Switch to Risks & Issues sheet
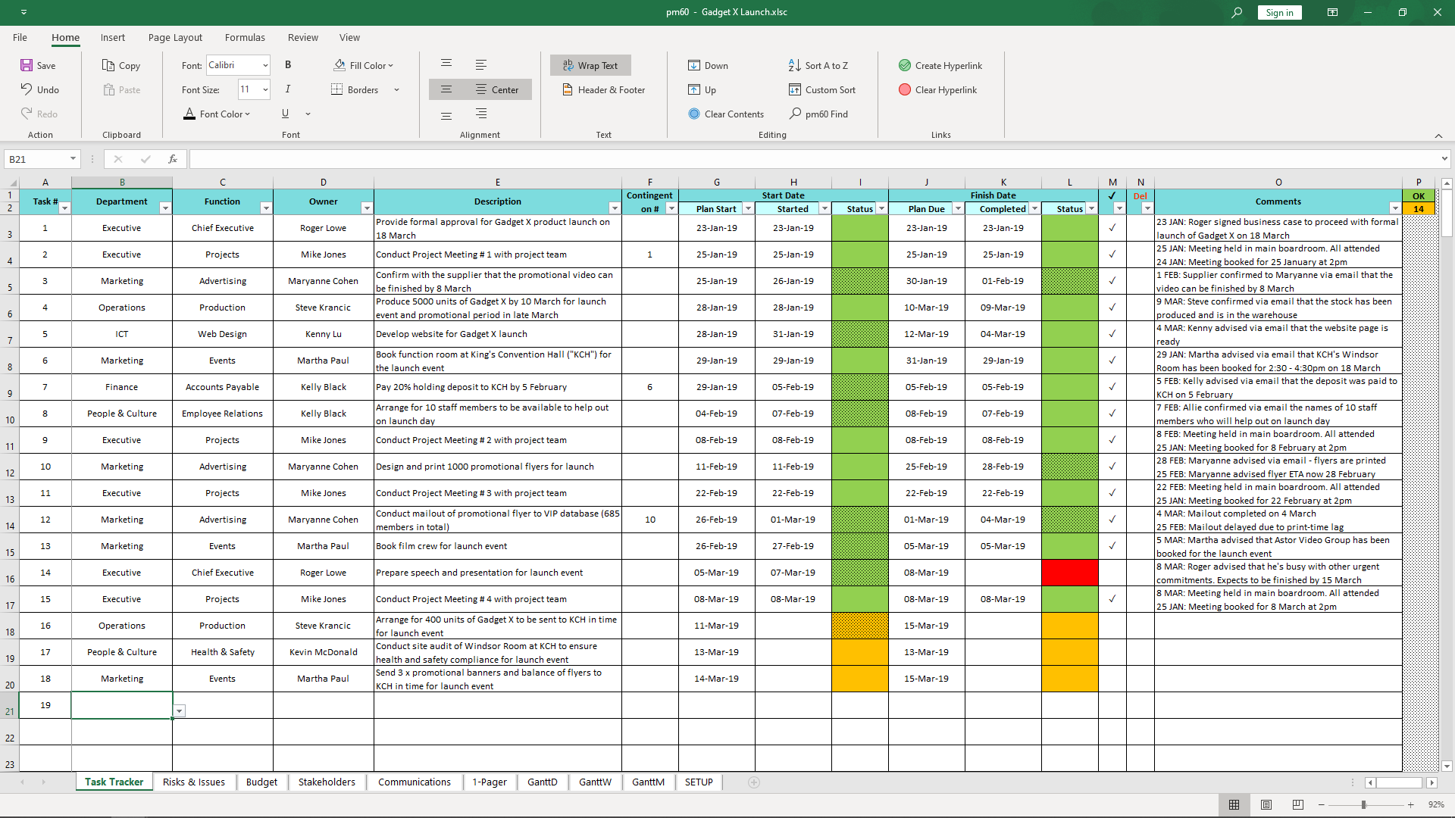This screenshot has height=818, width=1455. (x=193, y=782)
